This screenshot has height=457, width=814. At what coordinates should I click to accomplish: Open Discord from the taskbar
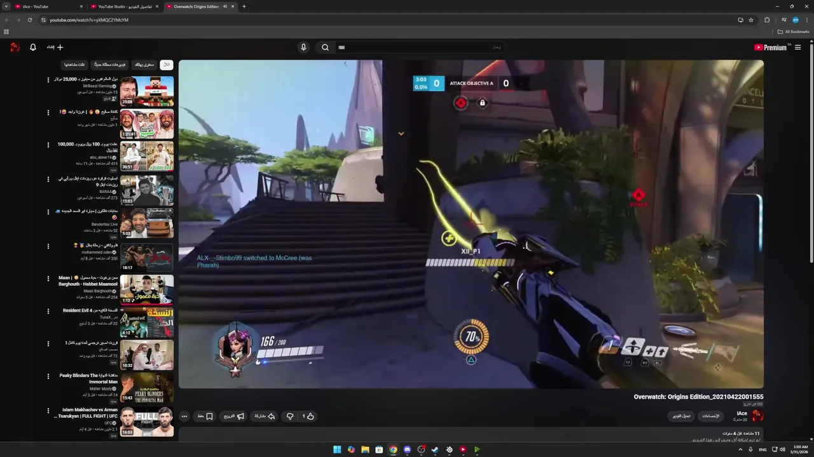[x=407, y=449]
